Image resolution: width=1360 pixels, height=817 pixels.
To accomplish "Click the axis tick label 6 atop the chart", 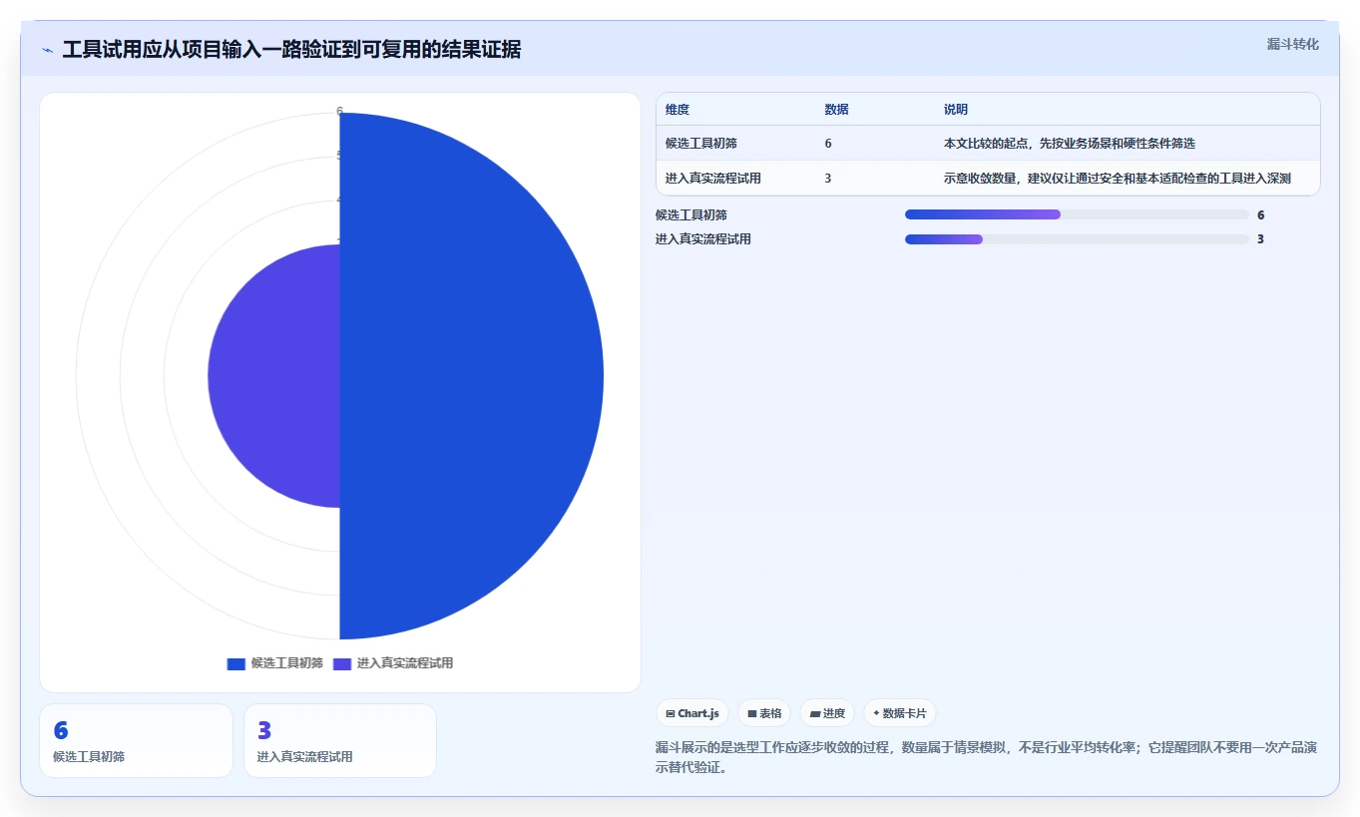I will coord(339,111).
